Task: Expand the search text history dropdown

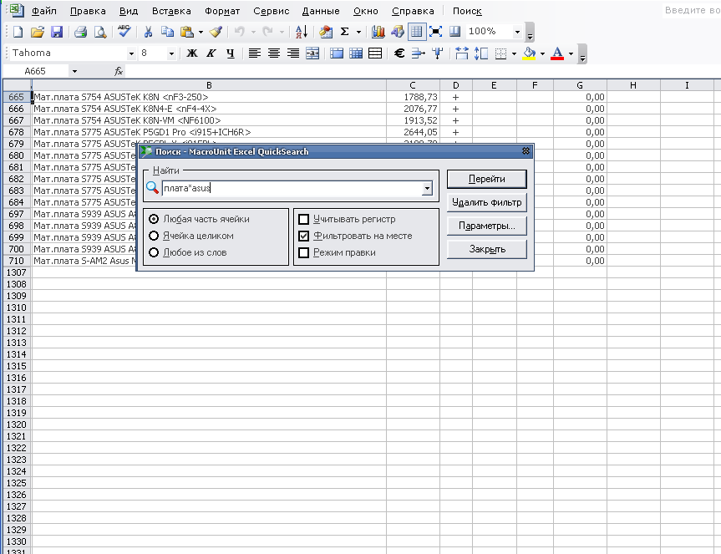Action: tap(427, 189)
